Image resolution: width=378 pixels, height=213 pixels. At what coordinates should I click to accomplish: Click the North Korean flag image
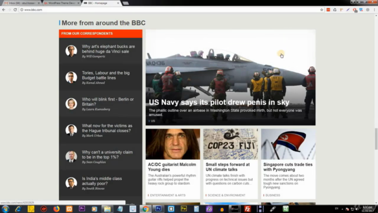[288, 144]
